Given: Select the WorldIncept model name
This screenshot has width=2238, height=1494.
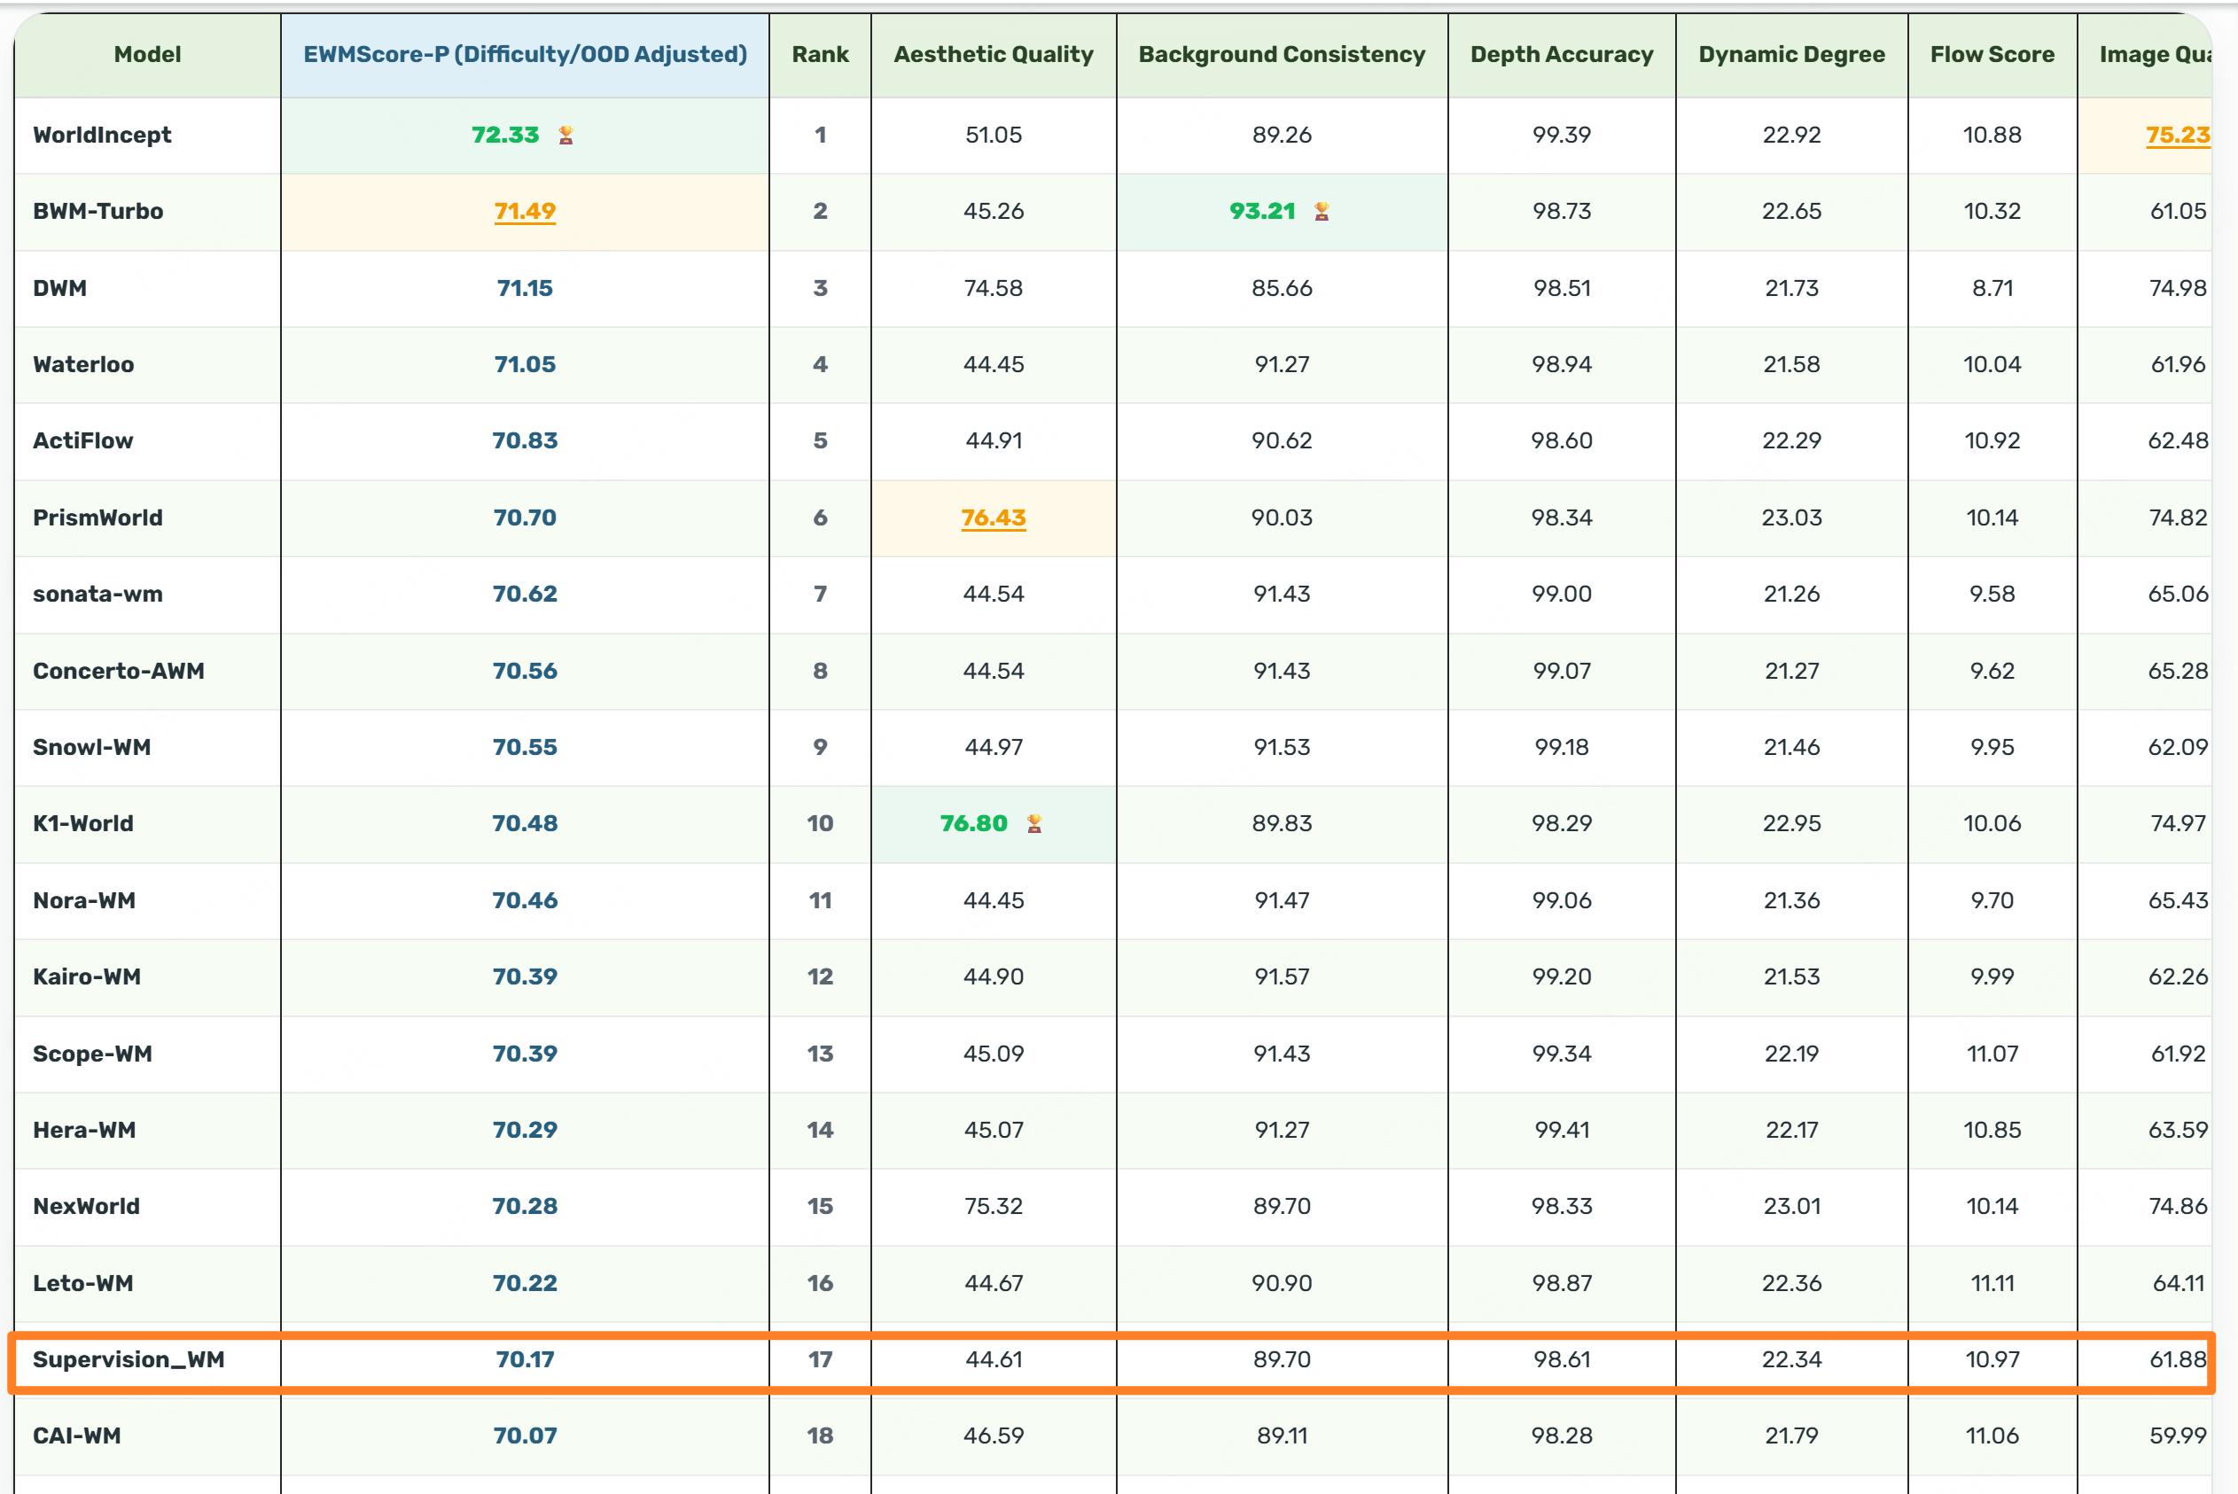Looking at the screenshot, I should point(102,136).
